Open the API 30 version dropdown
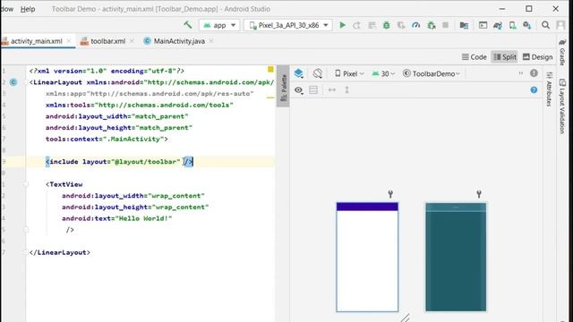This screenshot has height=322, width=573. click(383, 73)
